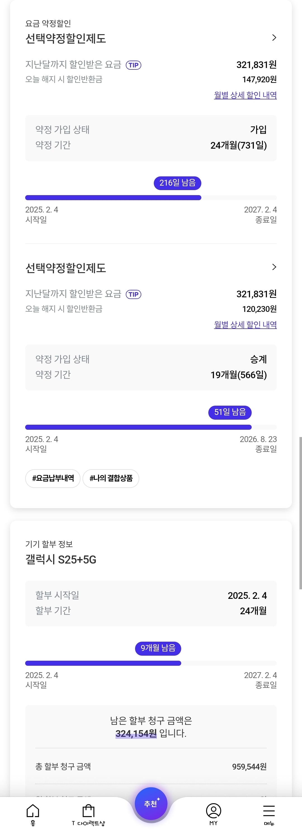Image resolution: width=302 pixels, height=834 pixels.
Task: Open second 월별 상세 할인 내역 link
Action: pyautogui.click(x=246, y=324)
